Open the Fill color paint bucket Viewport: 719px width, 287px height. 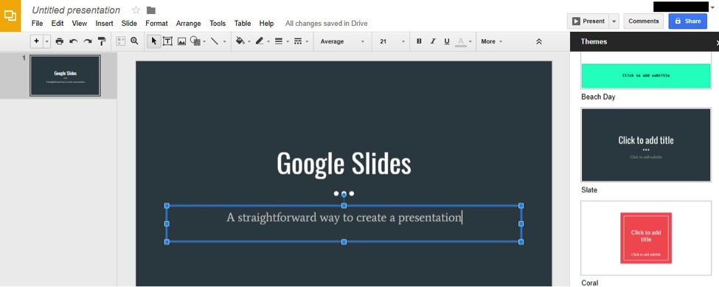click(x=240, y=41)
